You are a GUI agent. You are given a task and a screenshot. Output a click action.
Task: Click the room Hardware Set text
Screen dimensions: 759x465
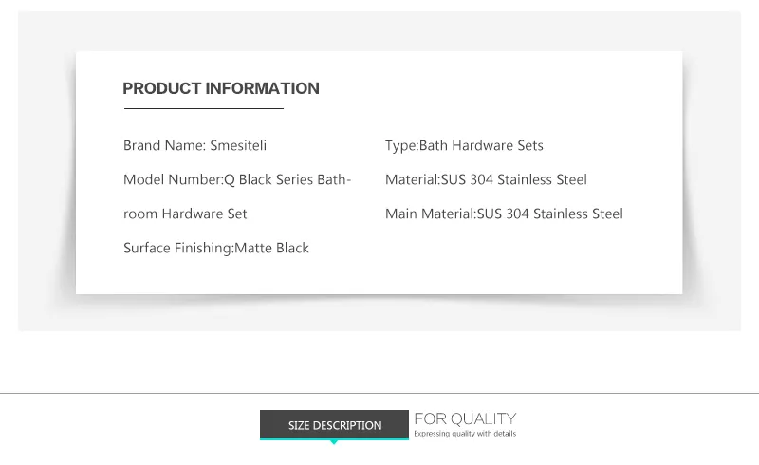click(x=185, y=214)
